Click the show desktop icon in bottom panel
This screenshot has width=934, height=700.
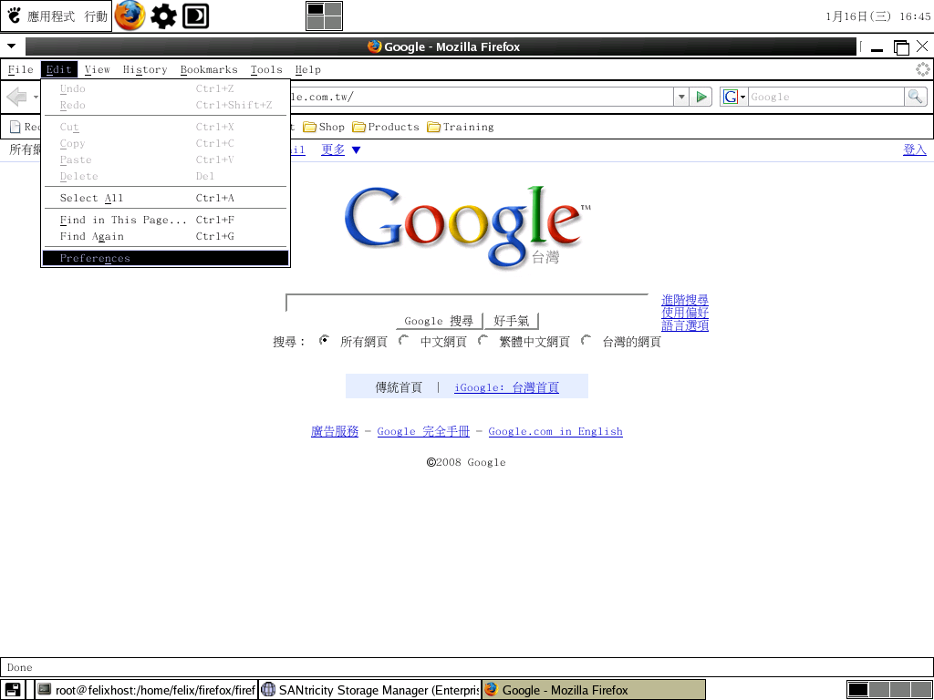pos(13,690)
